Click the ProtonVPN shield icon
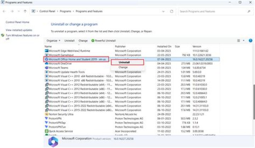The height and width of the screenshot is (148, 255). click(x=46, y=118)
